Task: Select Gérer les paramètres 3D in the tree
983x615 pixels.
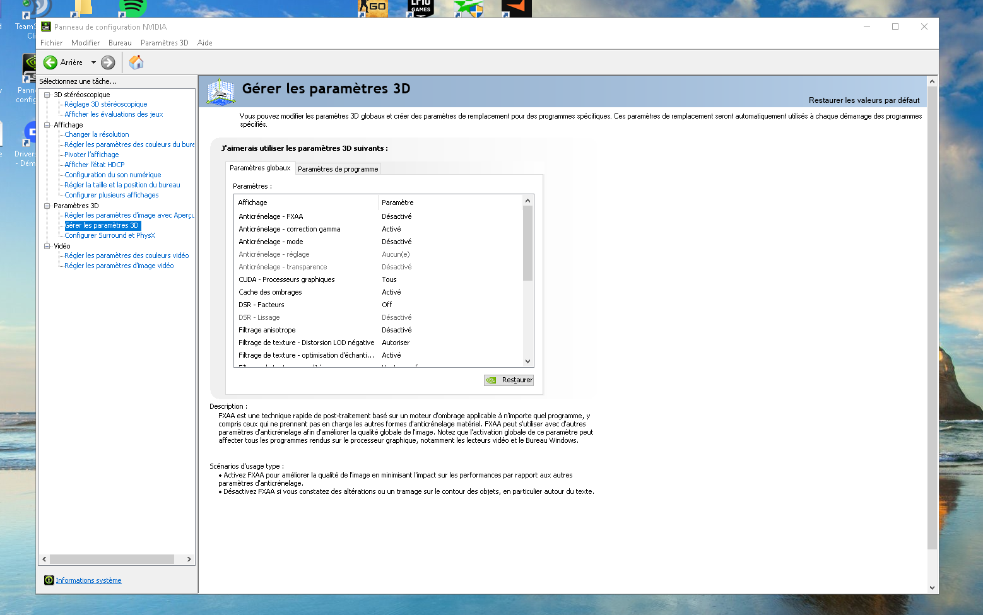Action: click(x=102, y=225)
